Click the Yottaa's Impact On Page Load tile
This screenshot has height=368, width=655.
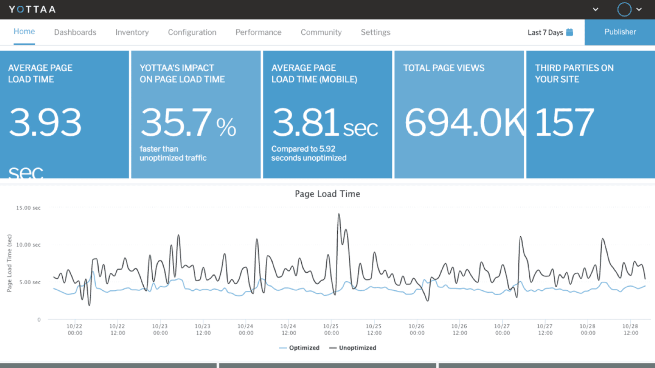coord(196,114)
